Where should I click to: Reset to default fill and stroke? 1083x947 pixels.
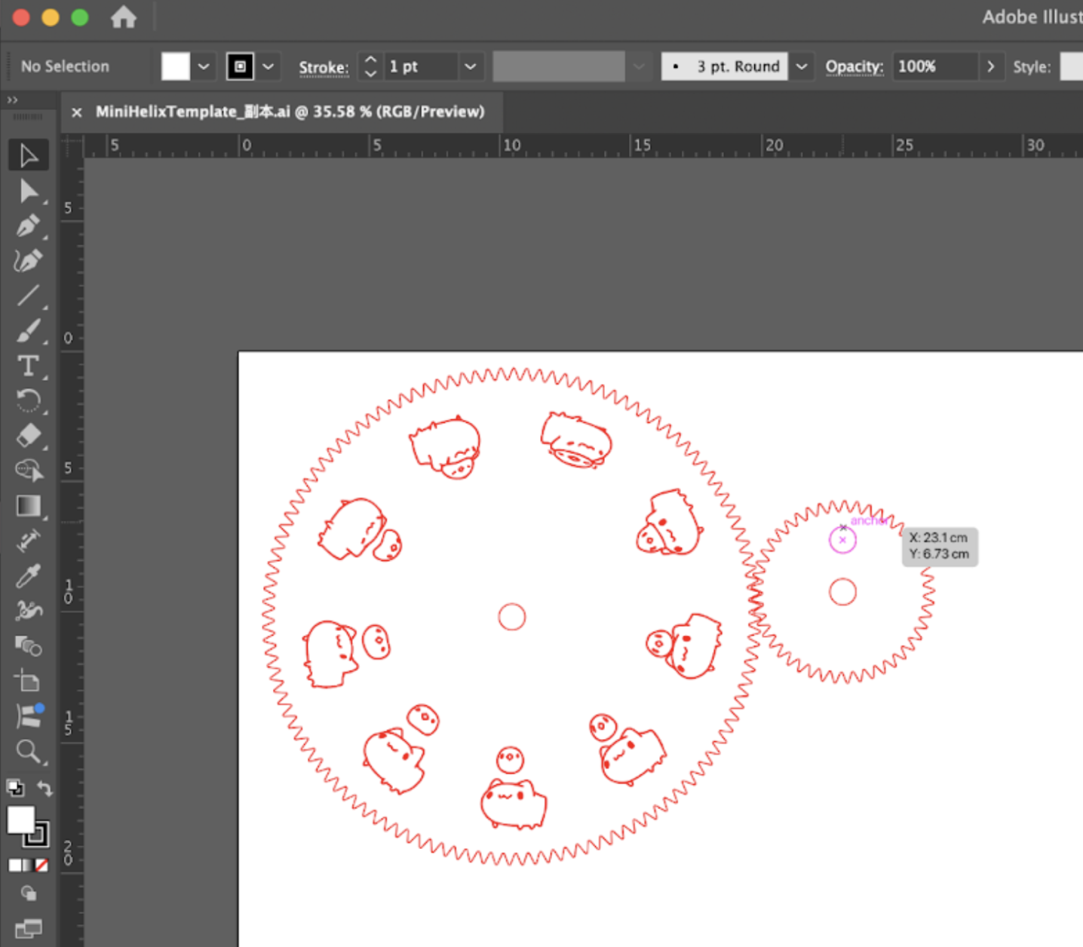(x=14, y=789)
